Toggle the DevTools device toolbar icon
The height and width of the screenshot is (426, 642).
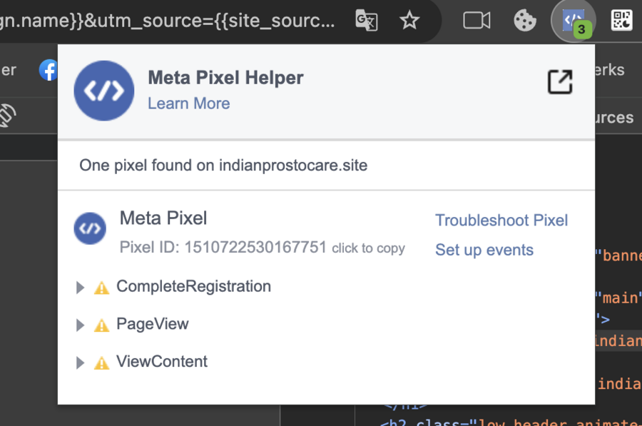tap(7, 116)
